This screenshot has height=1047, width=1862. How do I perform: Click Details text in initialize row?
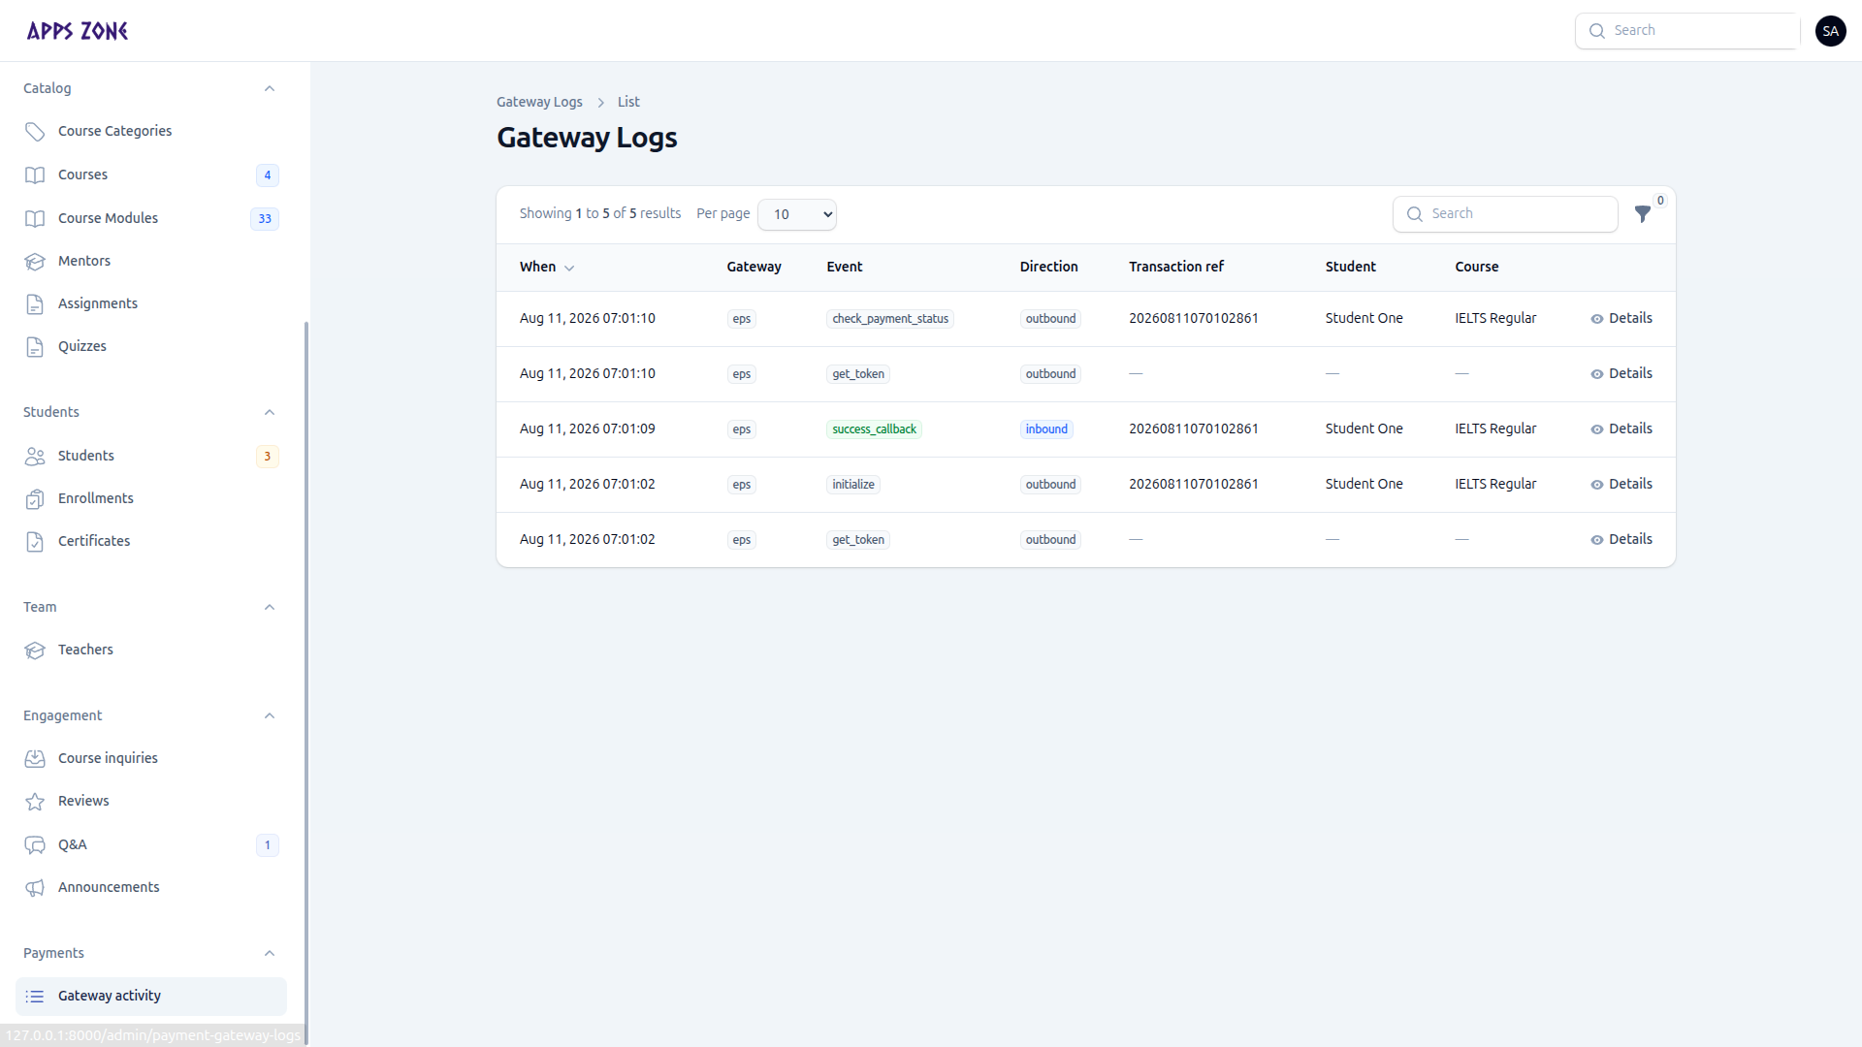coord(1630,484)
